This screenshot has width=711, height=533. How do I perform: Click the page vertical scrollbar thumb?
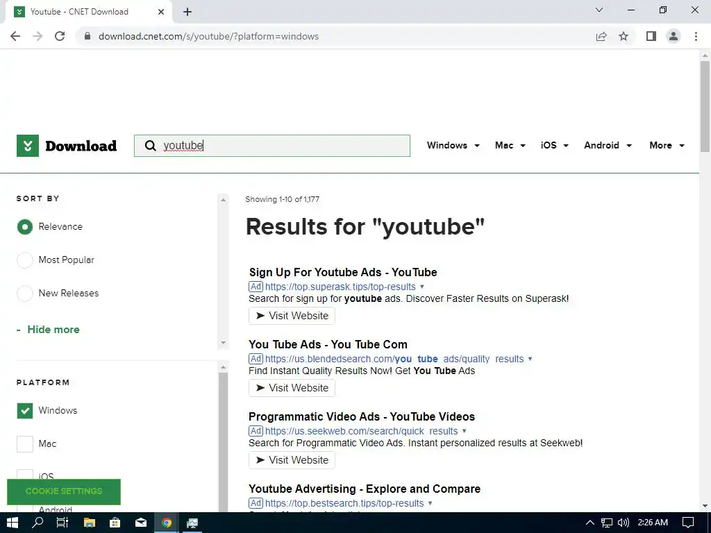pyautogui.click(x=705, y=106)
